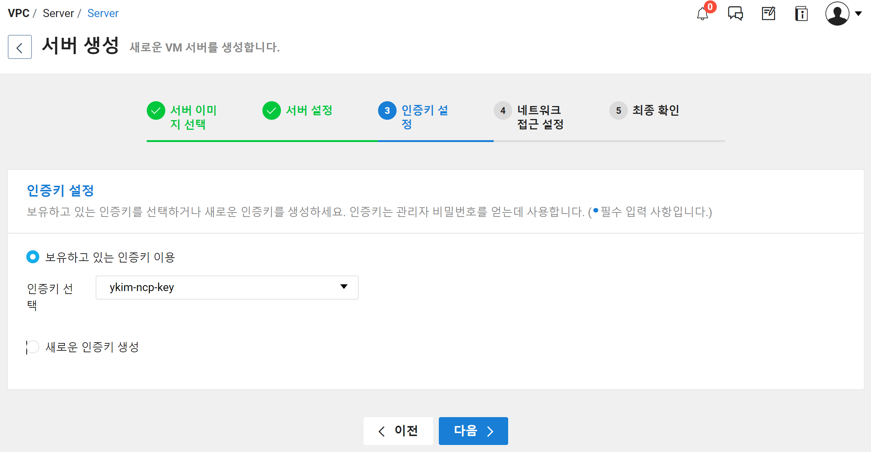Click the information guide icon
This screenshot has height=452, width=871.
coord(801,14)
